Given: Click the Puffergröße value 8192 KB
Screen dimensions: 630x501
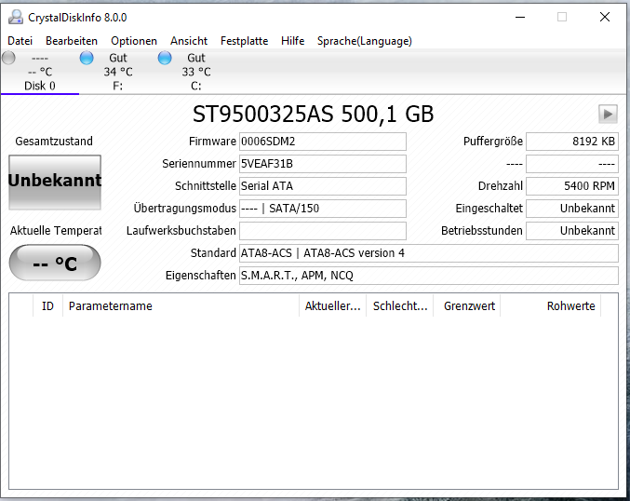Looking at the screenshot, I should coord(572,142).
